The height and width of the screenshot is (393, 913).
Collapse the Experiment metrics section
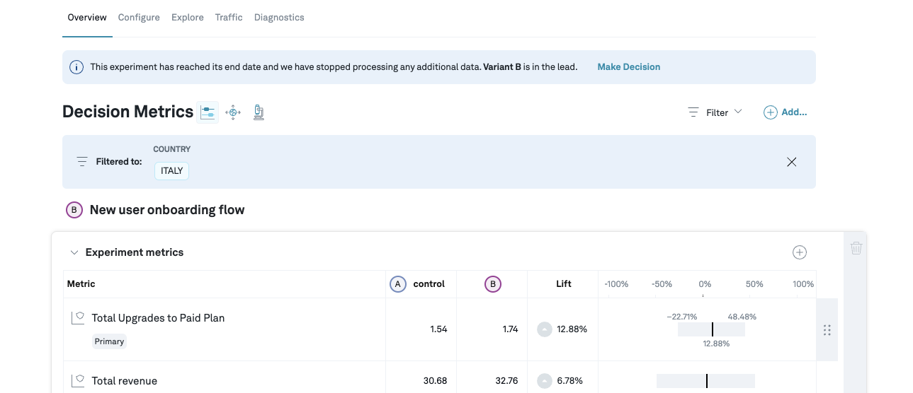[74, 252]
